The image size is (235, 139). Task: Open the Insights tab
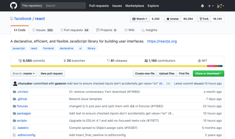(149, 30)
